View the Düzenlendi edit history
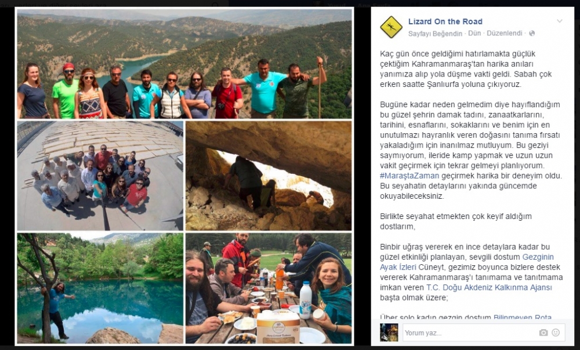This screenshot has width=580, height=350. pos(504,33)
